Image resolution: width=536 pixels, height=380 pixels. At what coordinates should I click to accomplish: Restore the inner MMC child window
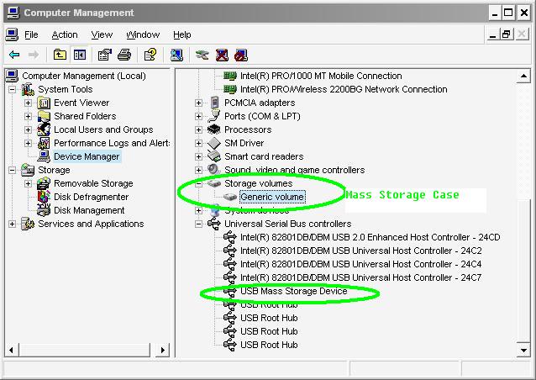507,34
